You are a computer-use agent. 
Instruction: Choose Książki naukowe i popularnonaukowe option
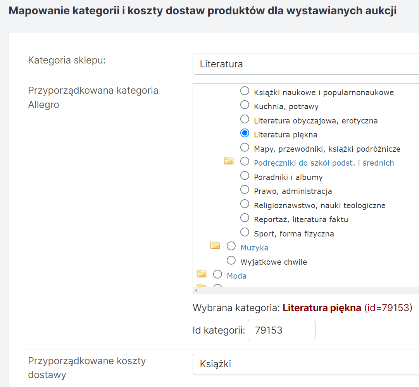pos(245,91)
